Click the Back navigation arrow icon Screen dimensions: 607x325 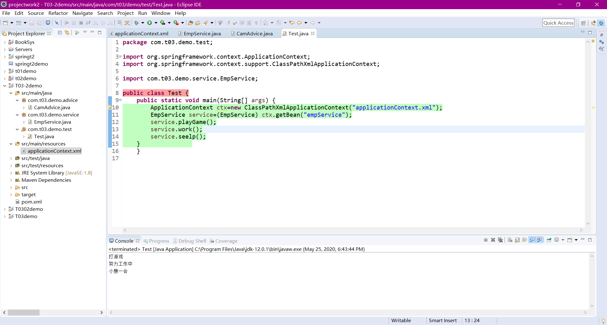click(x=299, y=23)
